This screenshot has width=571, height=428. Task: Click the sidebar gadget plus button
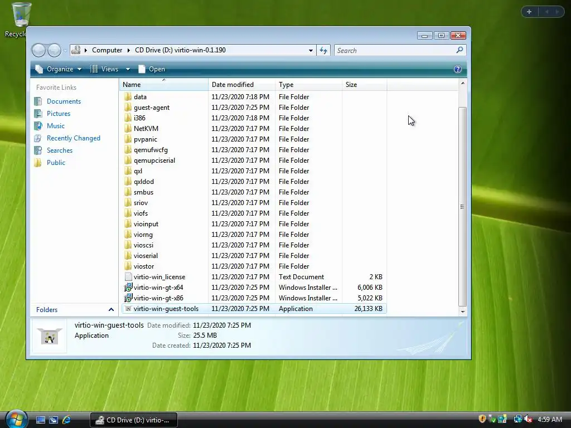pyautogui.click(x=529, y=12)
